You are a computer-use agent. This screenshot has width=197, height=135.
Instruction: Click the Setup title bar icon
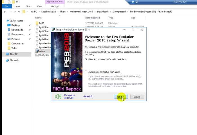[53, 30]
